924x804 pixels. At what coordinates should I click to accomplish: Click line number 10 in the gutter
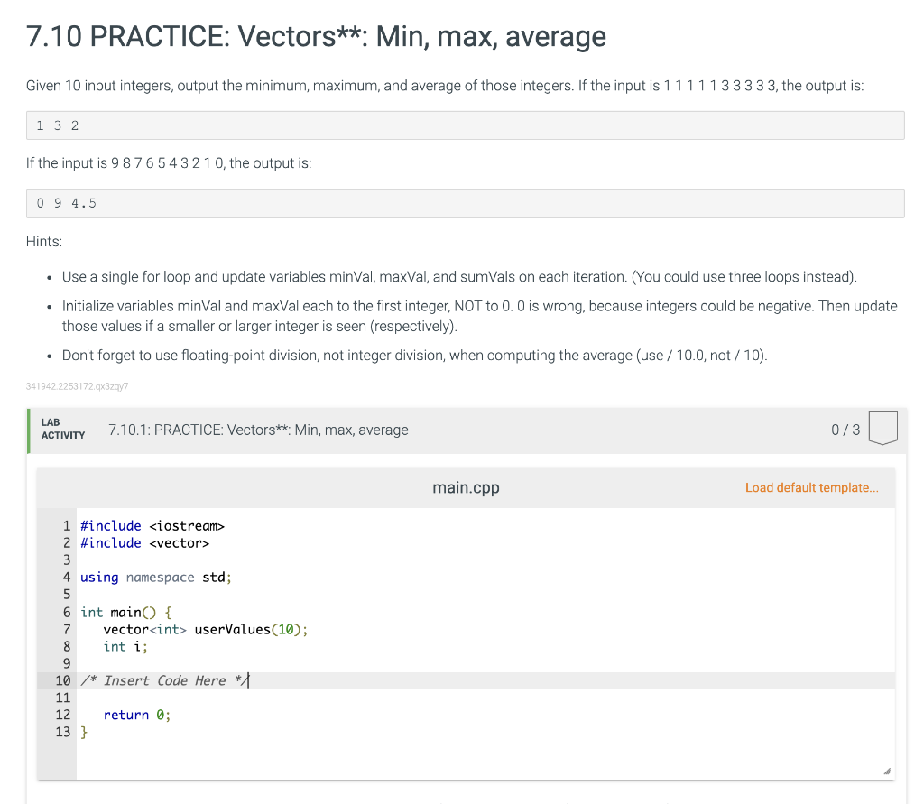click(63, 679)
